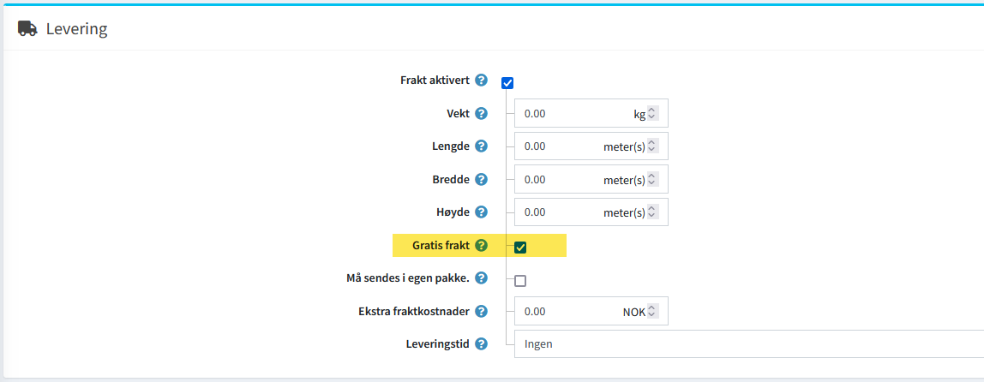Image resolution: width=984 pixels, height=382 pixels.
Task: Click the Vekt kg spinner arrows
Action: point(652,113)
